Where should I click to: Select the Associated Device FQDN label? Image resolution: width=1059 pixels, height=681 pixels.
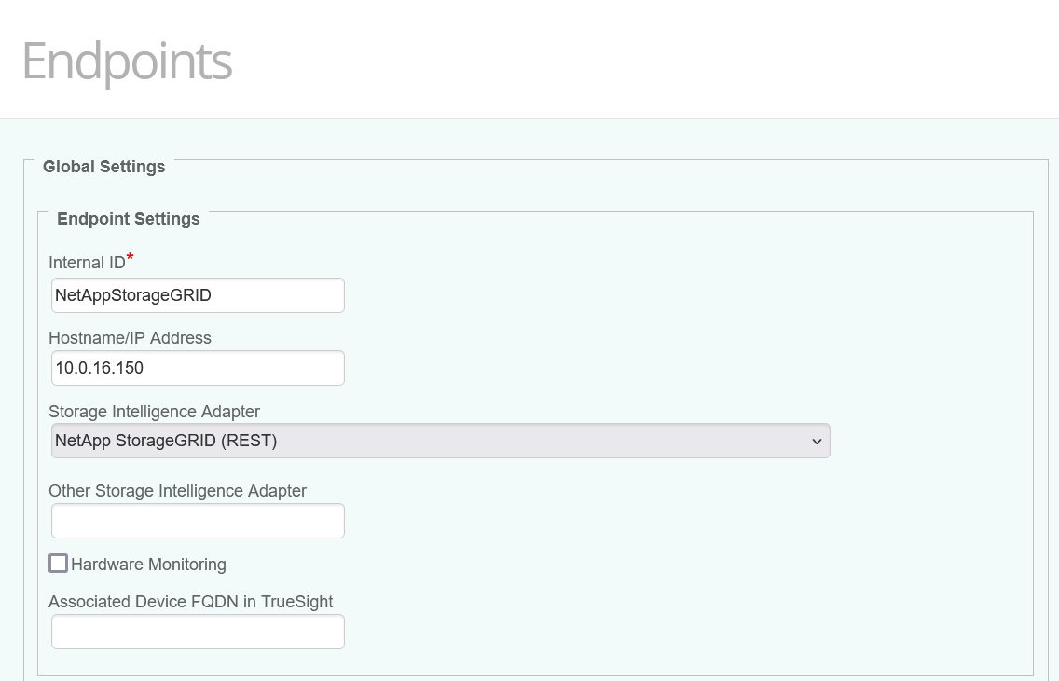point(190,601)
